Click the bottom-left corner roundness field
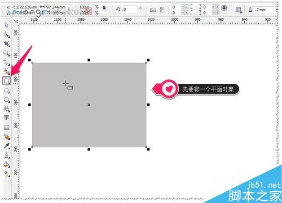 [x=177, y=13]
